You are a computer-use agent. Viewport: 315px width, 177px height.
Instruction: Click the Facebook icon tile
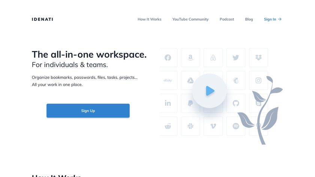pos(168,58)
